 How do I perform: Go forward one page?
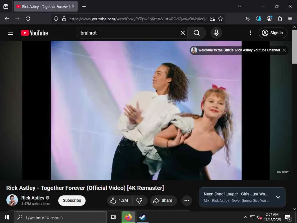coord(17,19)
